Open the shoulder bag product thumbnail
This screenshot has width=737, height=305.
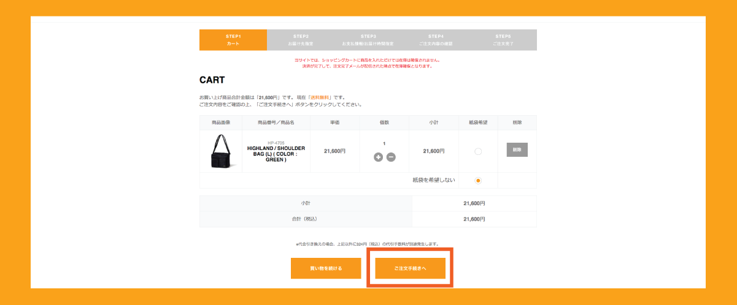[x=221, y=151]
